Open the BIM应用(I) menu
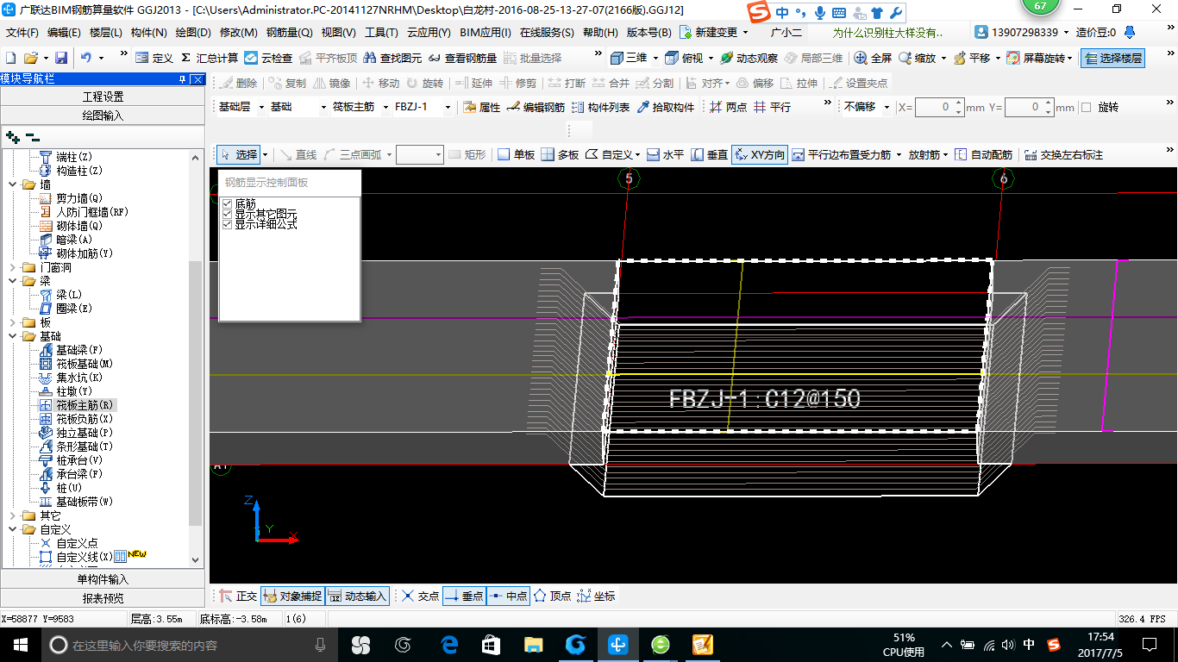Viewport: 1178px width, 662px height. point(486,33)
